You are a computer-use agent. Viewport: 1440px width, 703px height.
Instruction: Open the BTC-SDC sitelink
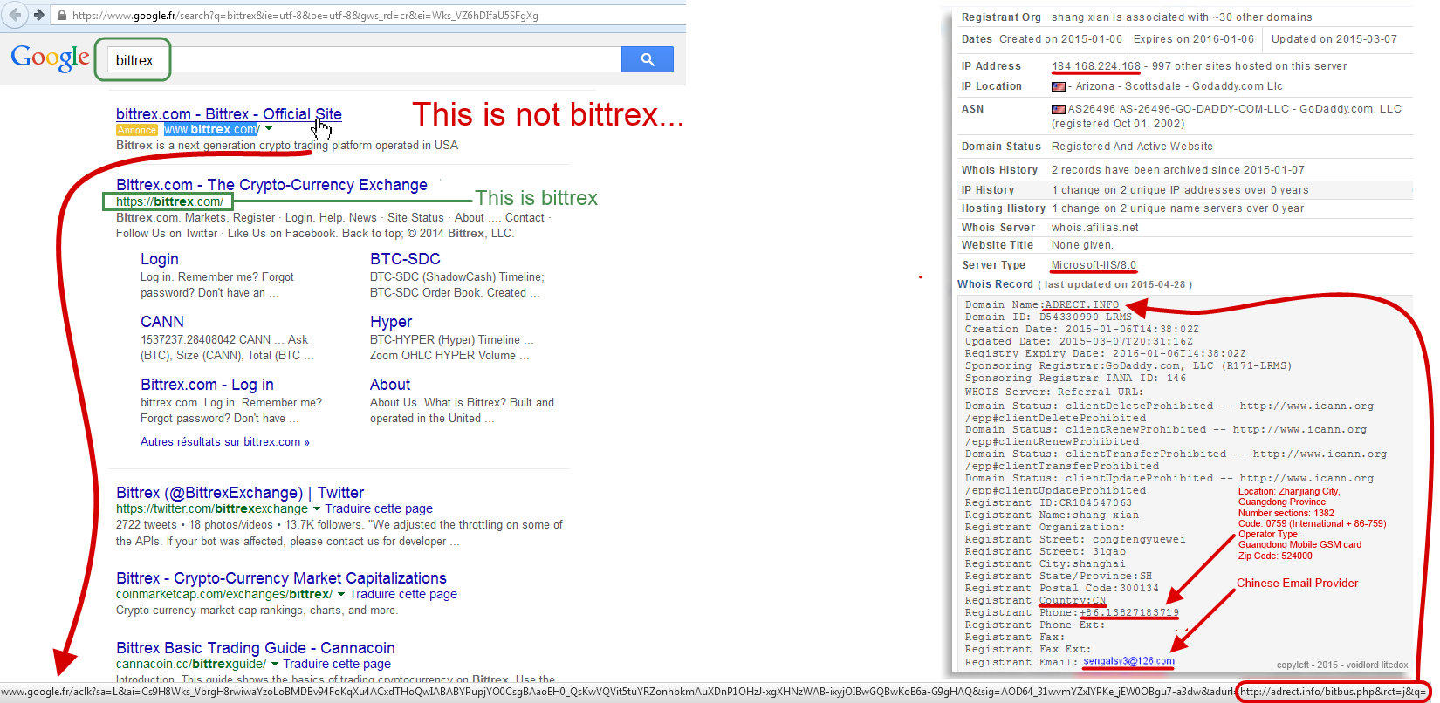[405, 259]
